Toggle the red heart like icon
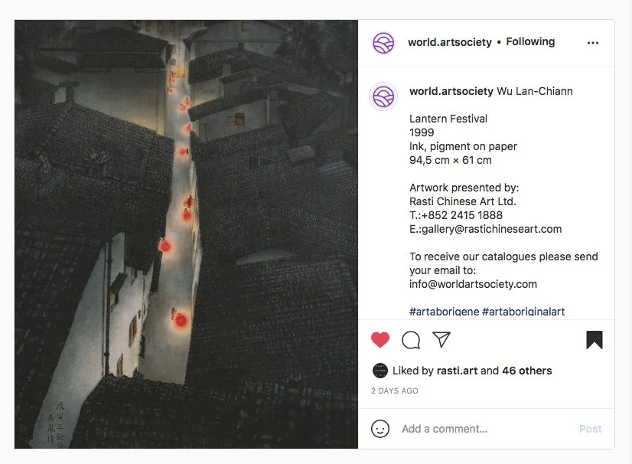 coord(380,340)
